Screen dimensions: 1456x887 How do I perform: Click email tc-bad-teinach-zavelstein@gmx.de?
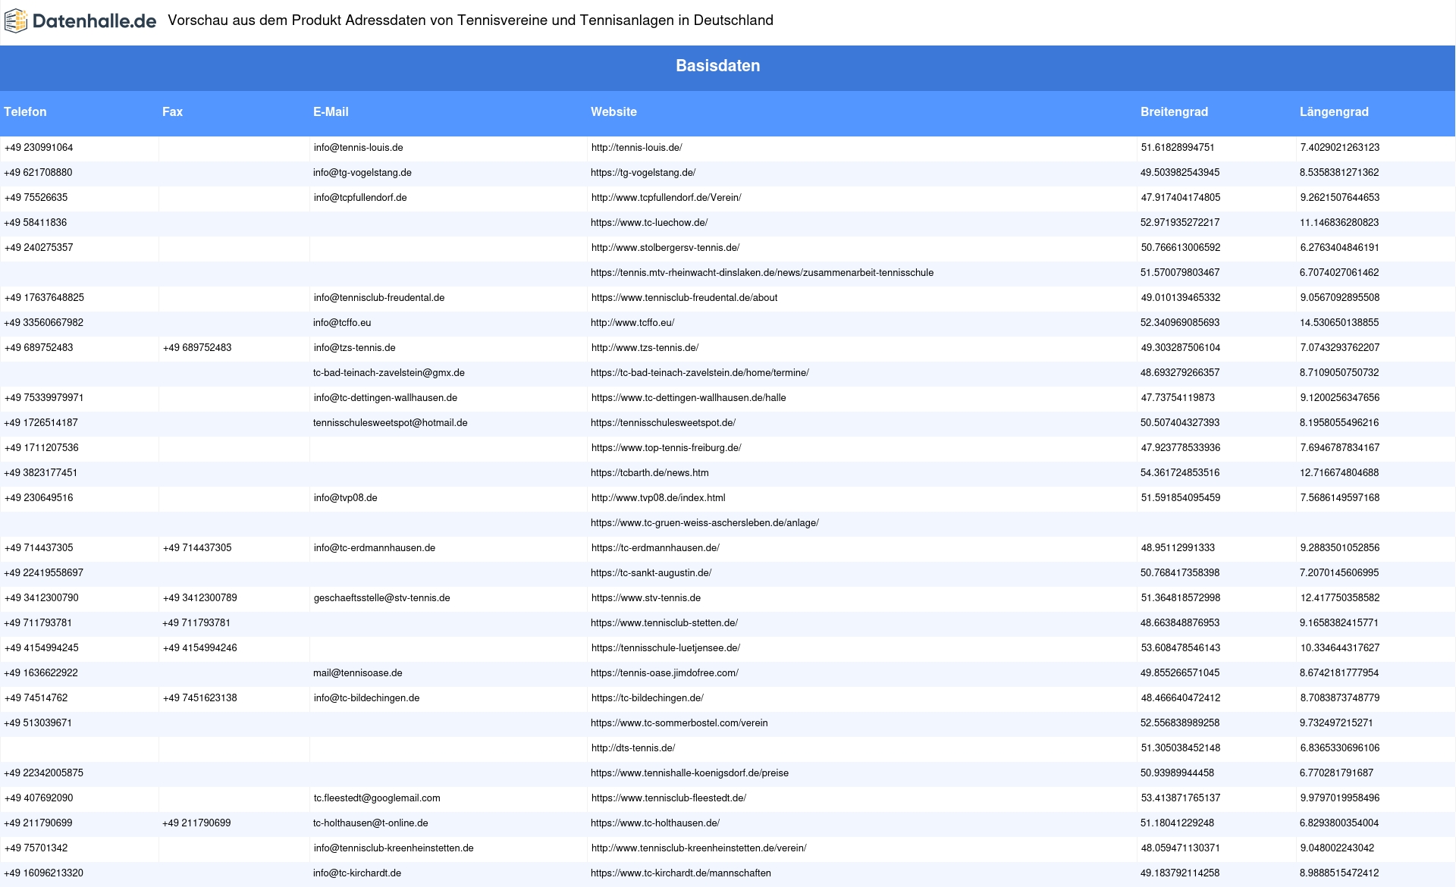point(389,373)
